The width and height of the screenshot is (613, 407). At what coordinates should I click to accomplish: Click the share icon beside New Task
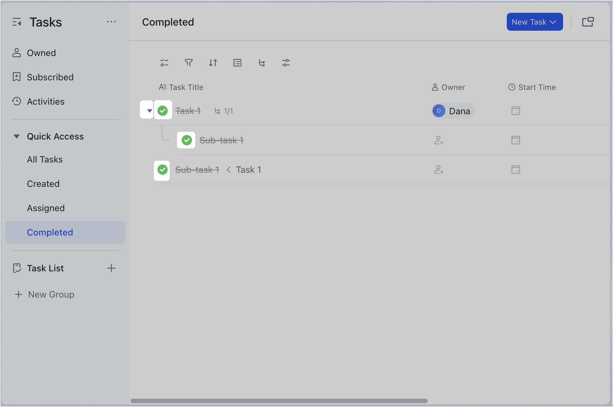pos(588,22)
